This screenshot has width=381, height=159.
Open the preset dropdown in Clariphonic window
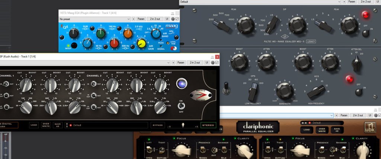coord(276,115)
